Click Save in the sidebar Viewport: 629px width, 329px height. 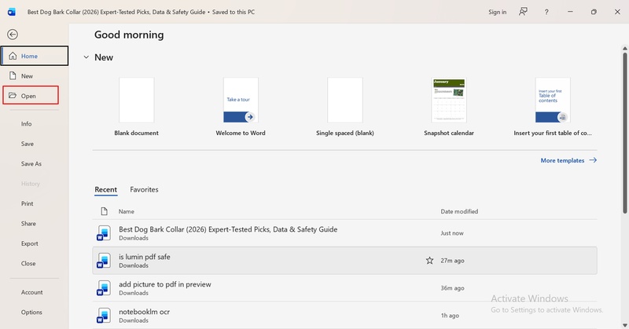point(28,144)
